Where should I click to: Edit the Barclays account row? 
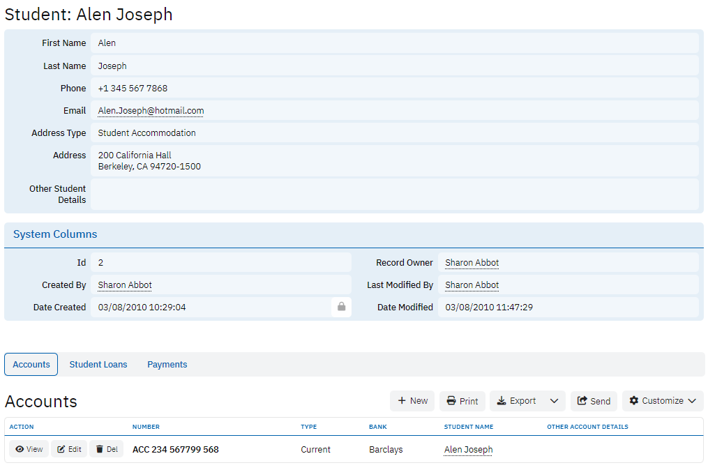pyautogui.click(x=69, y=450)
